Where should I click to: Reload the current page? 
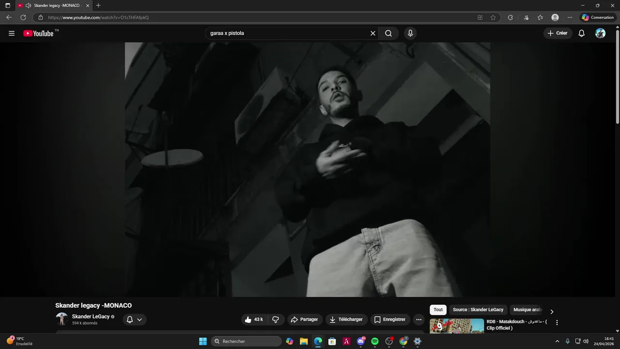(23, 17)
